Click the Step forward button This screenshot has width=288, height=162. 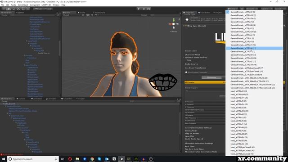click(148, 9)
